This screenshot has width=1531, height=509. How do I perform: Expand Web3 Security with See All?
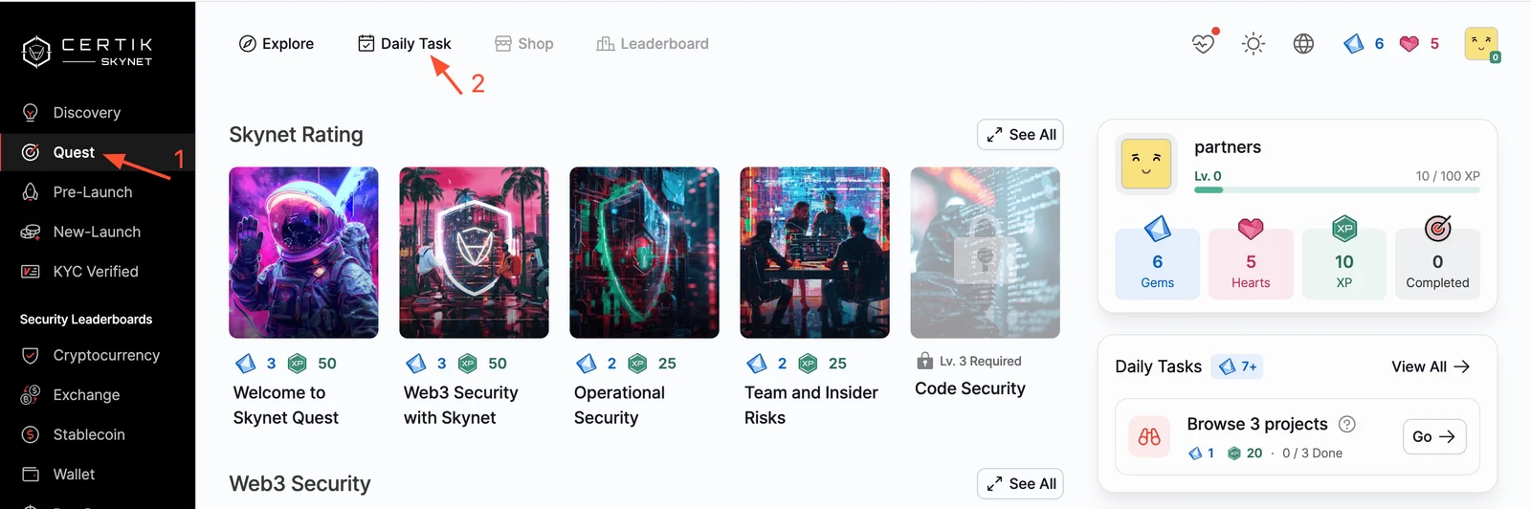(1020, 484)
